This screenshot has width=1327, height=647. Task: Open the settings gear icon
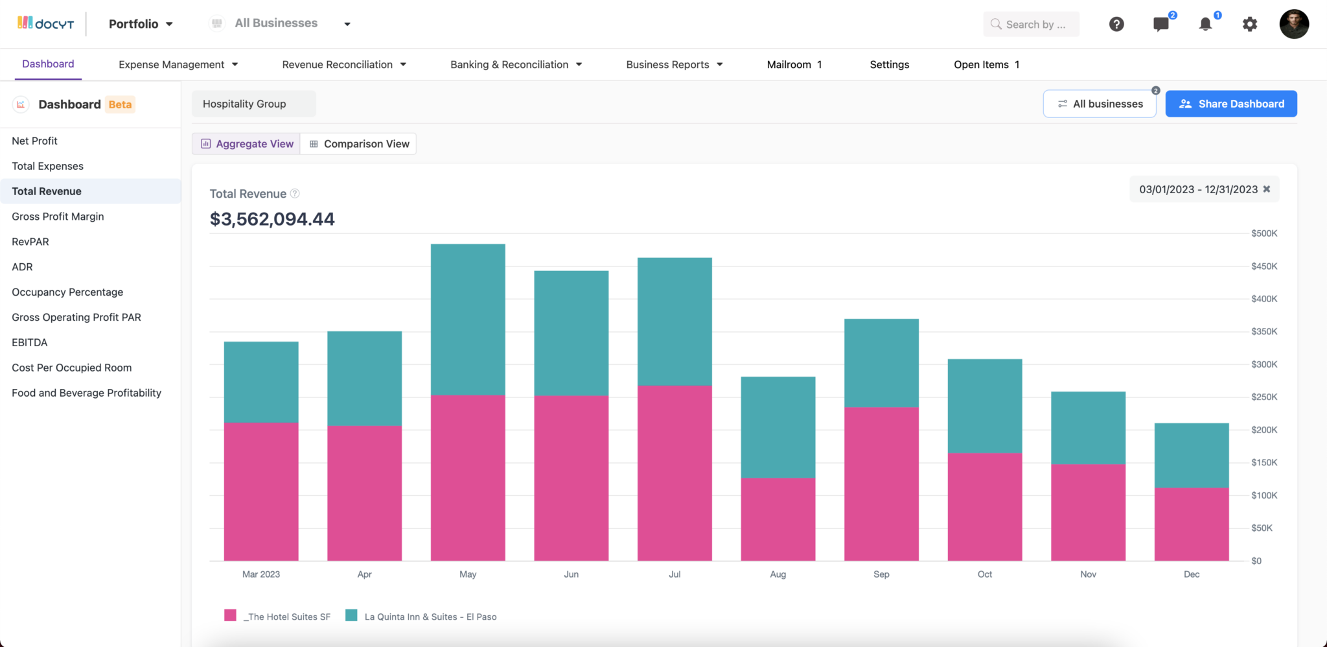[1250, 24]
